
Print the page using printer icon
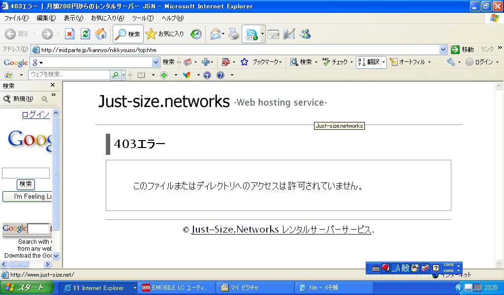[234, 34]
